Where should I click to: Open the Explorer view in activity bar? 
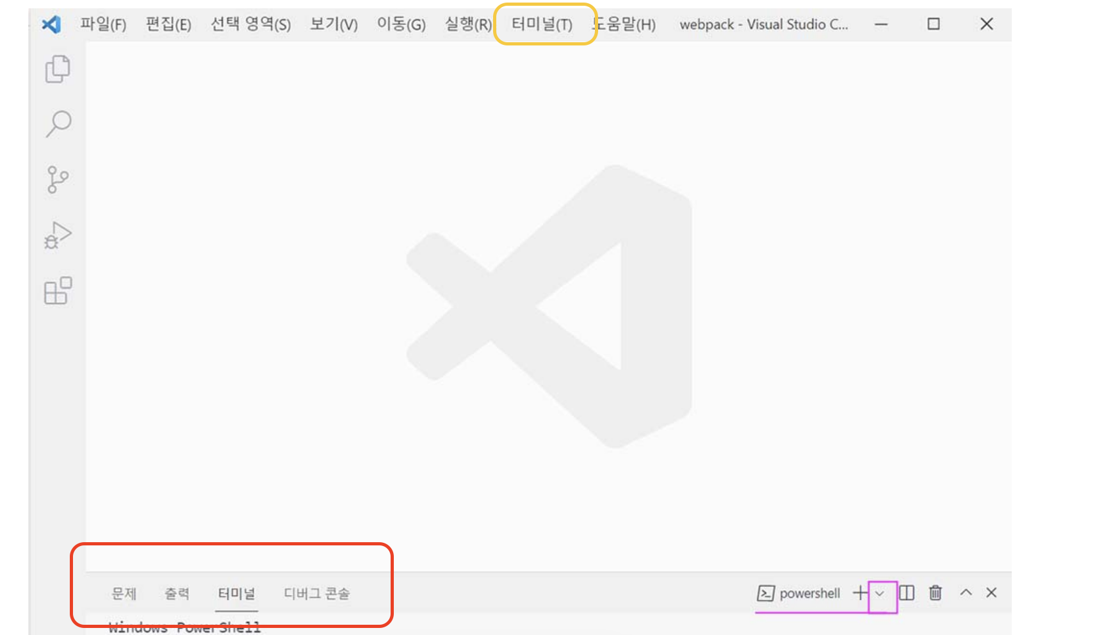[57, 69]
